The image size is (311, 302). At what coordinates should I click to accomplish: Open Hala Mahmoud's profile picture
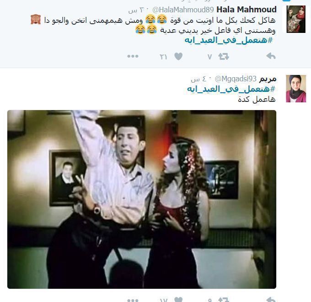click(296, 19)
